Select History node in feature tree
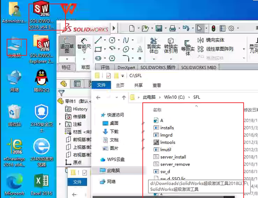Image resolution: width=258 pixels, height=198 pixels. pyautogui.click(x=76, y=109)
